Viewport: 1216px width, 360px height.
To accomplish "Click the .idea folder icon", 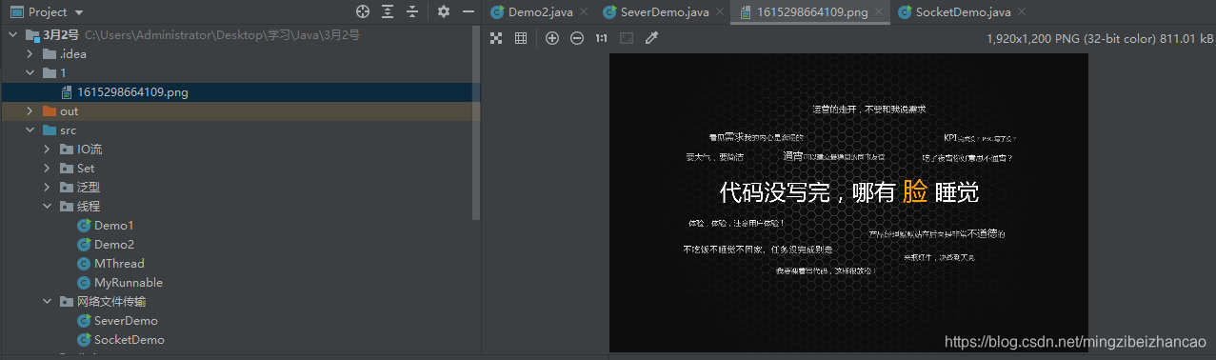I will [49, 53].
